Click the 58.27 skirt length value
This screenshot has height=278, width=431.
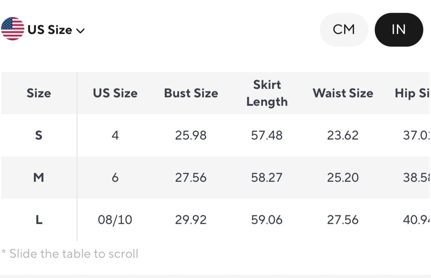point(267,177)
